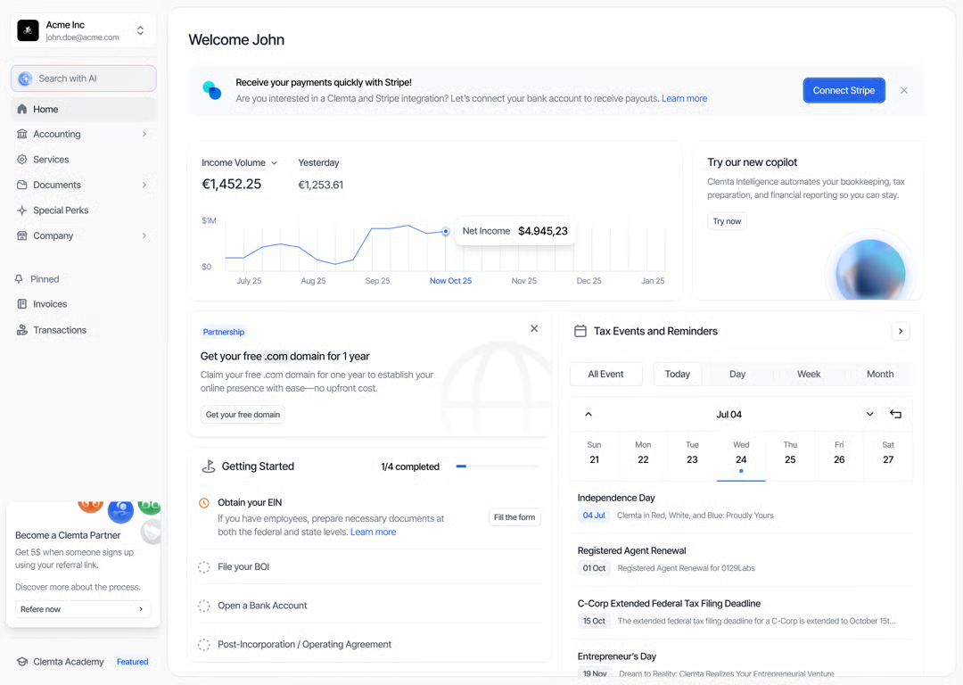Click the Connect Stripe button

[844, 90]
